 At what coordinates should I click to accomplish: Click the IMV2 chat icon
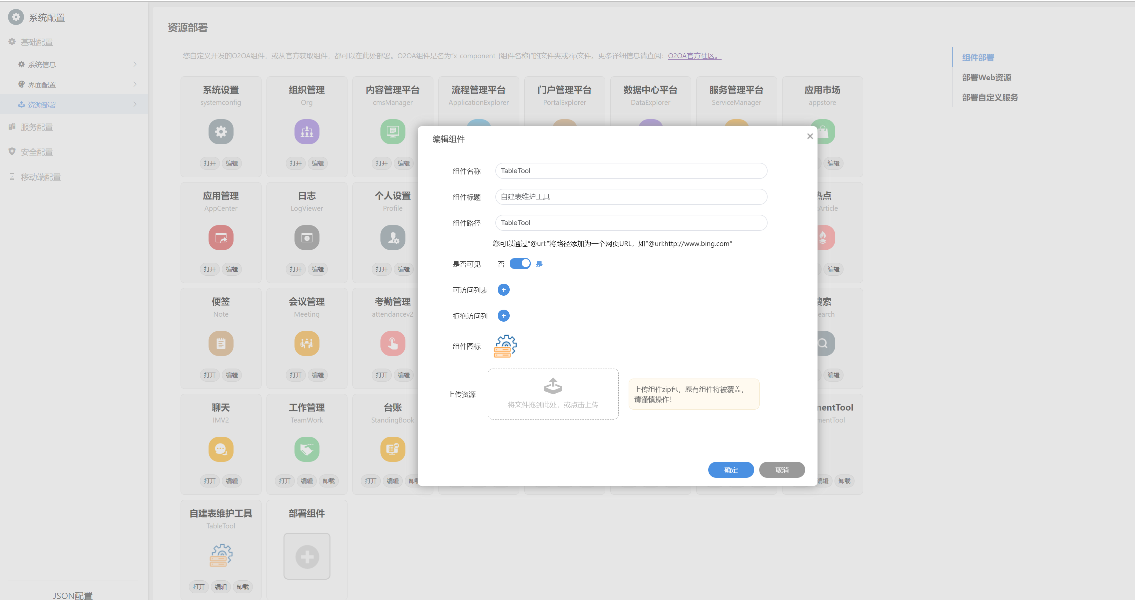click(x=221, y=449)
